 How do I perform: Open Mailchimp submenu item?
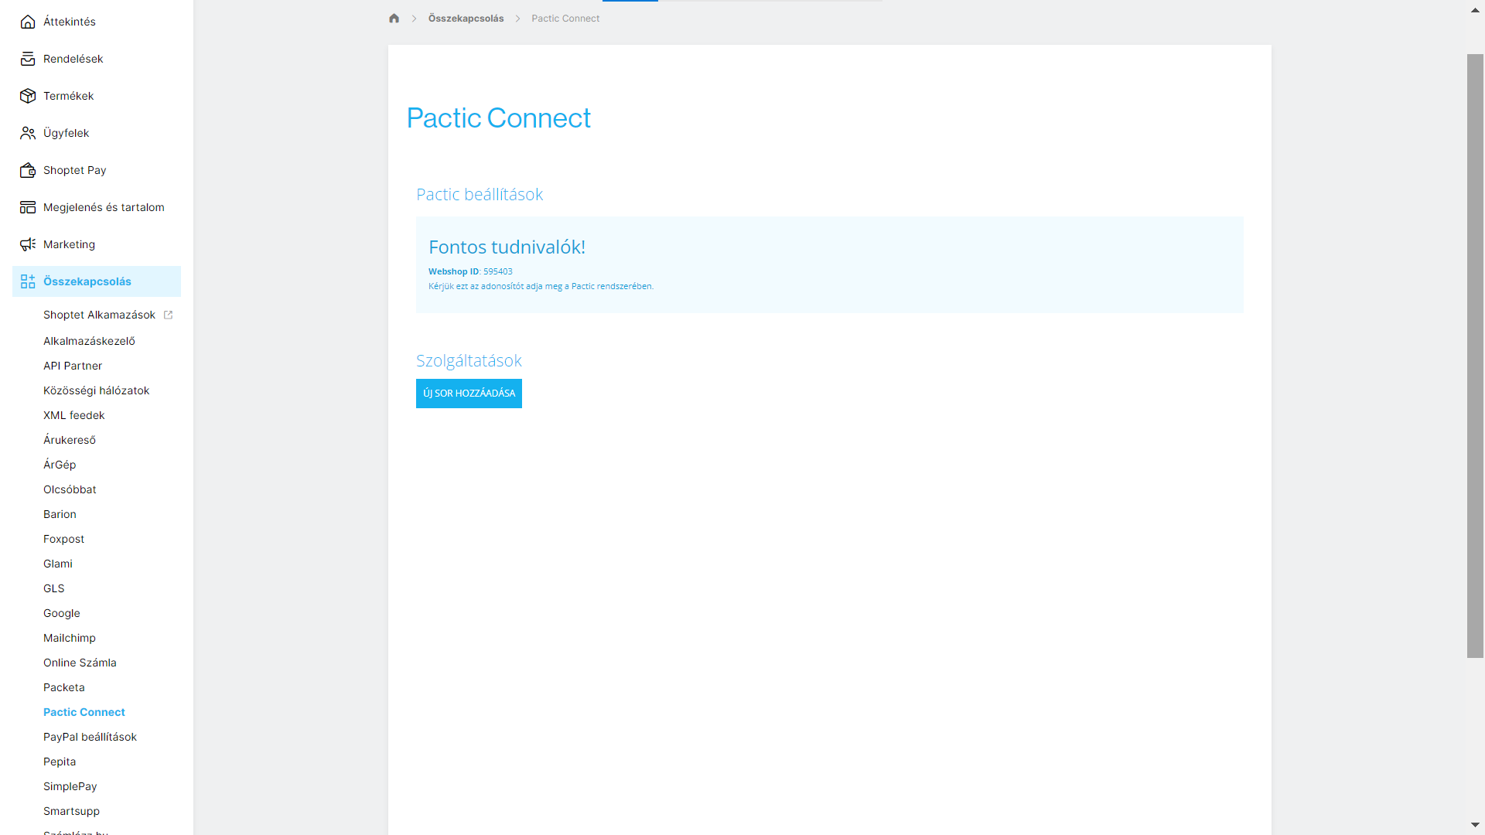[x=70, y=638]
